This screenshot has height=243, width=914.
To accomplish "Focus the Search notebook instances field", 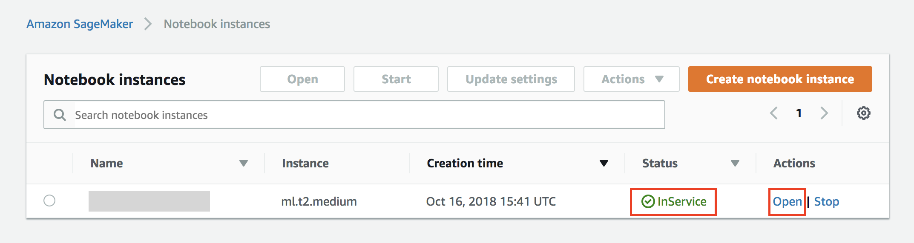I will pyautogui.click(x=354, y=115).
